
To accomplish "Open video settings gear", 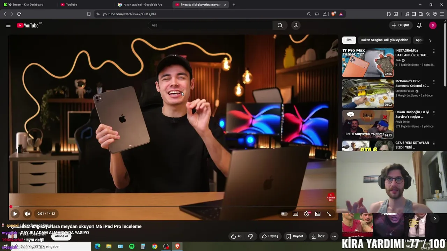I will [307, 214].
